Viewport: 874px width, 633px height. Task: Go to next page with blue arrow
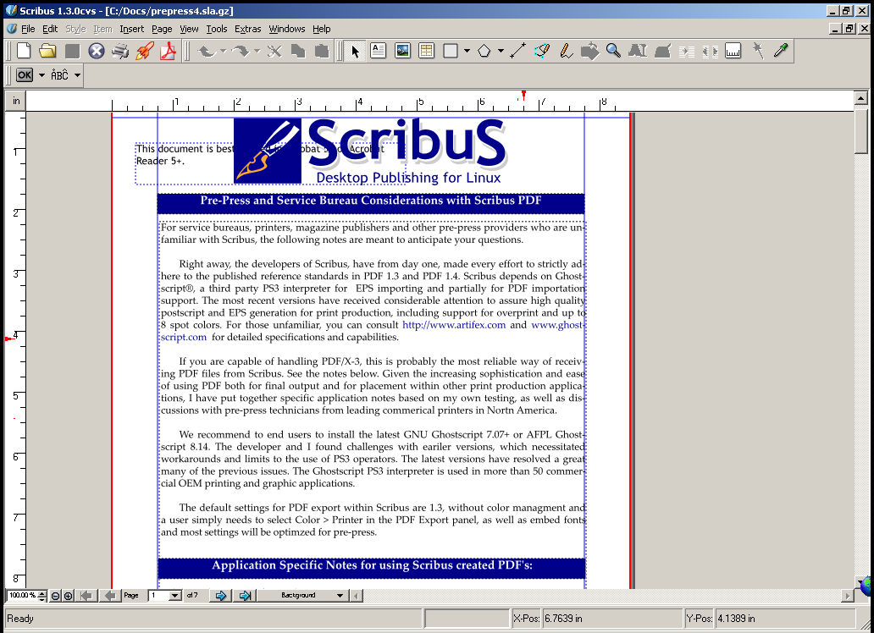click(221, 596)
